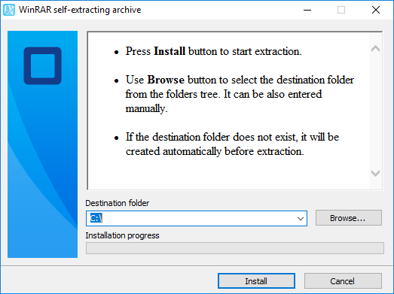The height and width of the screenshot is (294, 394).
Task: Start extraction with the Install button
Action: [256, 281]
